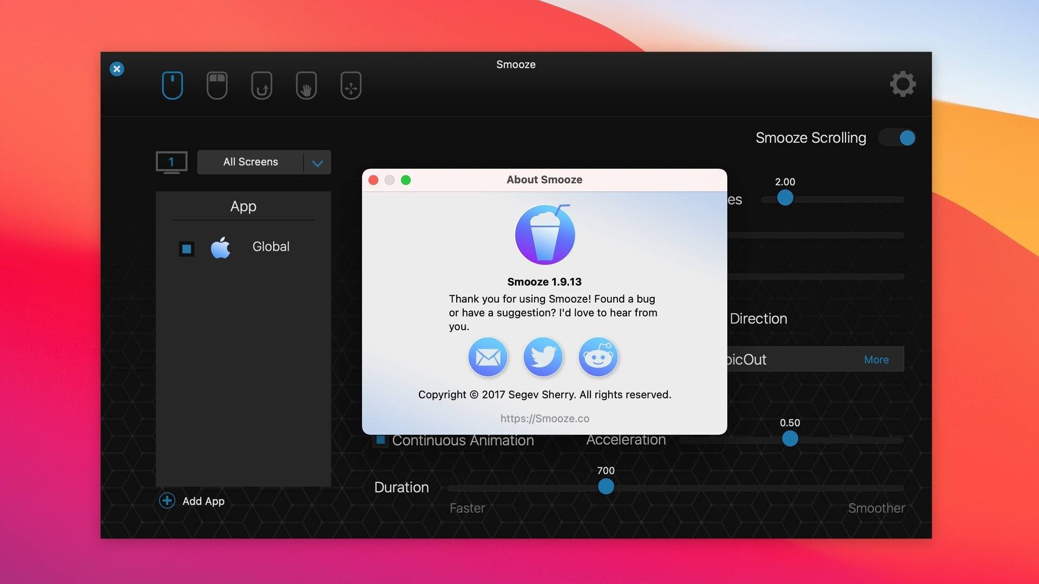Click the Twitter icon in About dialog
The width and height of the screenshot is (1039, 584).
click(x=543, y=356)
